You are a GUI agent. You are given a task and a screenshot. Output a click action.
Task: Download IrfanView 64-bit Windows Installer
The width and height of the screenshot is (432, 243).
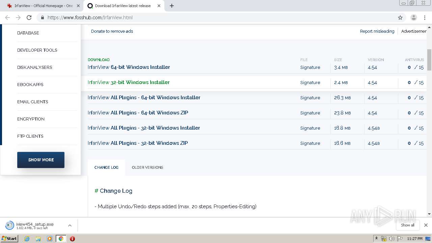129,67
